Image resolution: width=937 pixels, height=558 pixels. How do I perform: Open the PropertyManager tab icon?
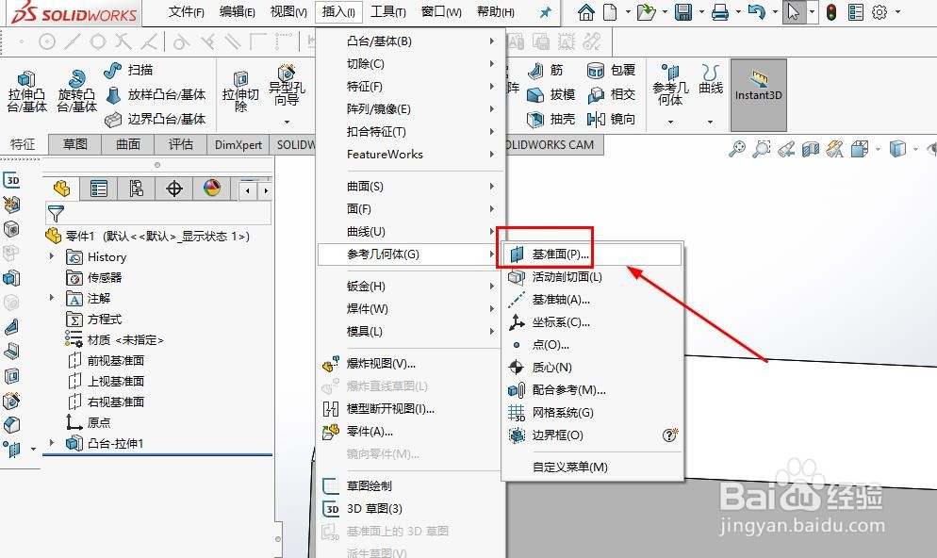[99, 189]
